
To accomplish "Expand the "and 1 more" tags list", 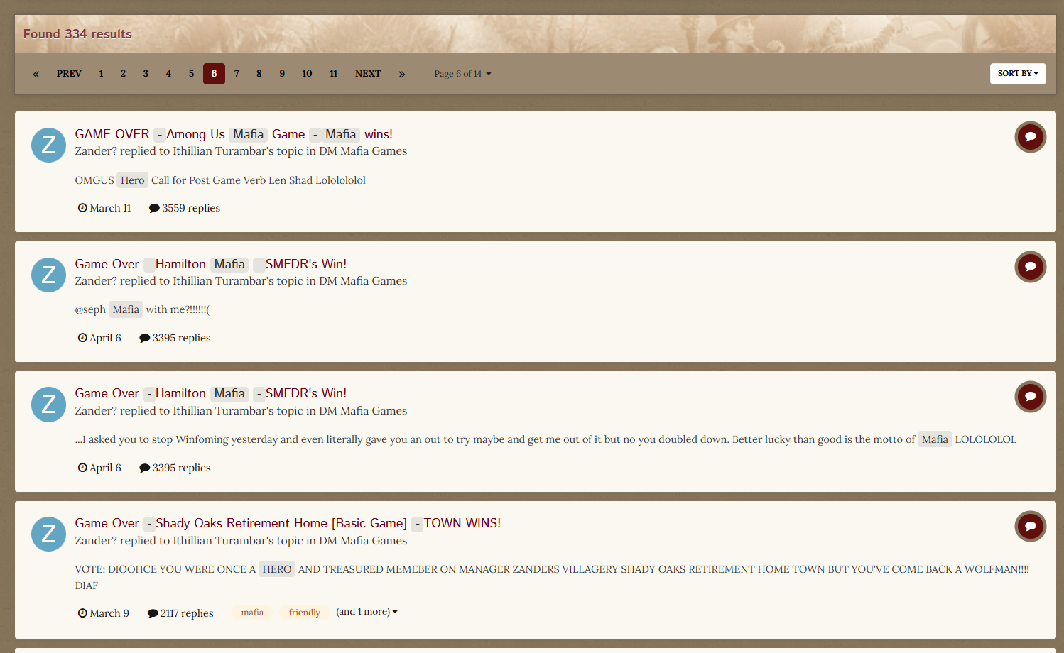I will 367,612.
